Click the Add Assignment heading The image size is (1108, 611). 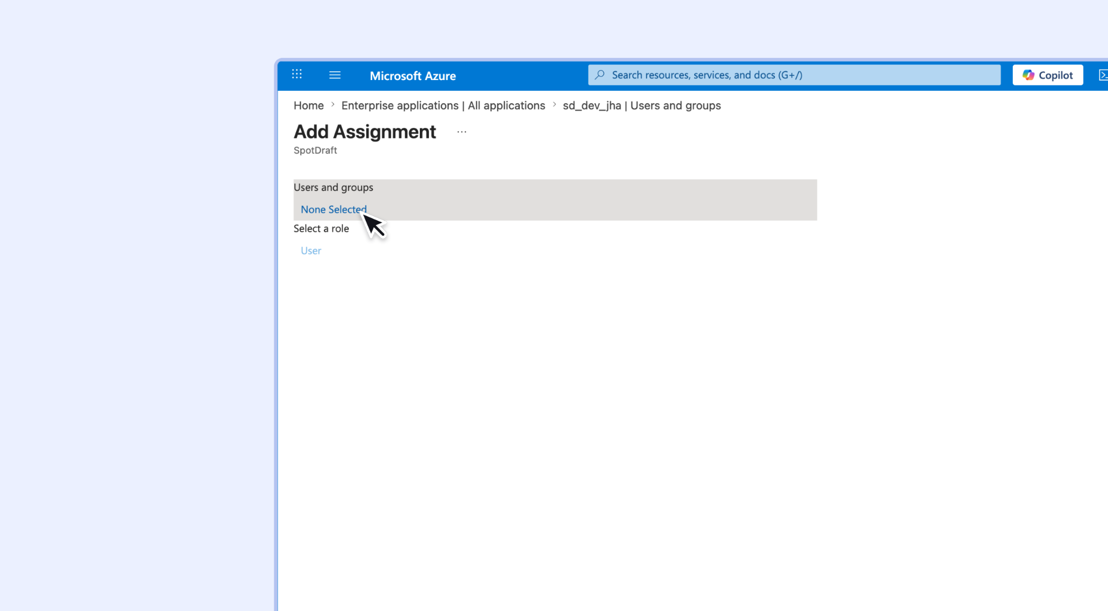pos(365,132)
